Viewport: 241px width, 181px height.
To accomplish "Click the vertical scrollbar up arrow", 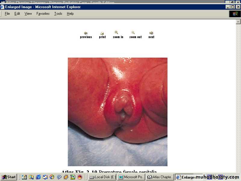I will (x=238, y=22).
